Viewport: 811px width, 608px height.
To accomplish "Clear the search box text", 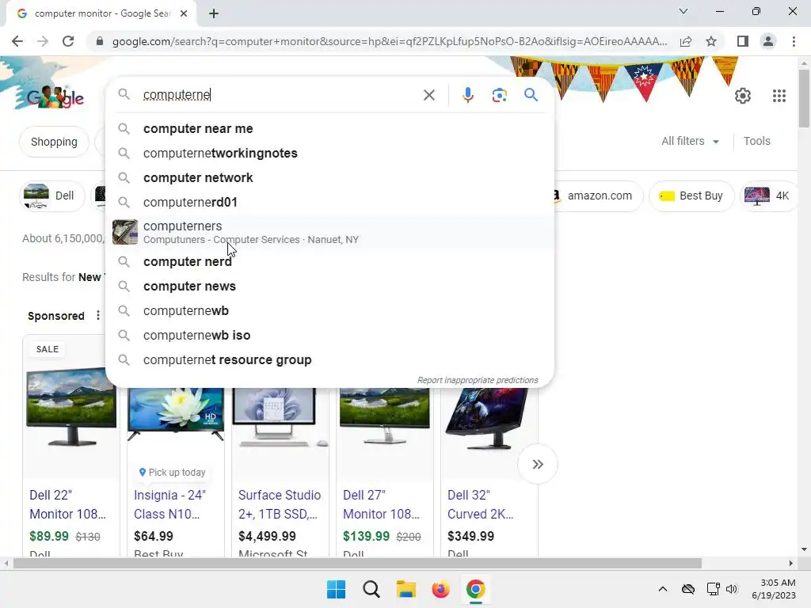I will 428,95.
